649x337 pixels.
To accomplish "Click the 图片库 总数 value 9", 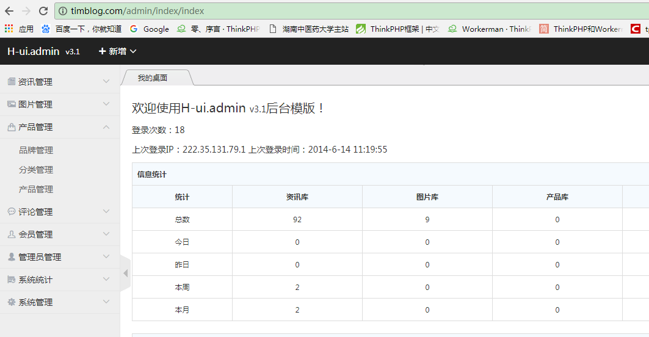I will click(427, 219).
